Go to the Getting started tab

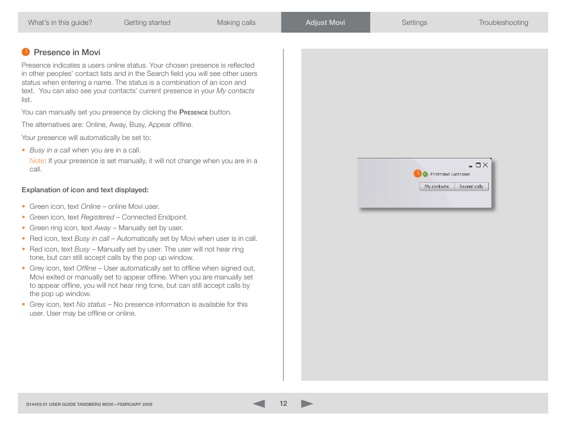point(147,23)
